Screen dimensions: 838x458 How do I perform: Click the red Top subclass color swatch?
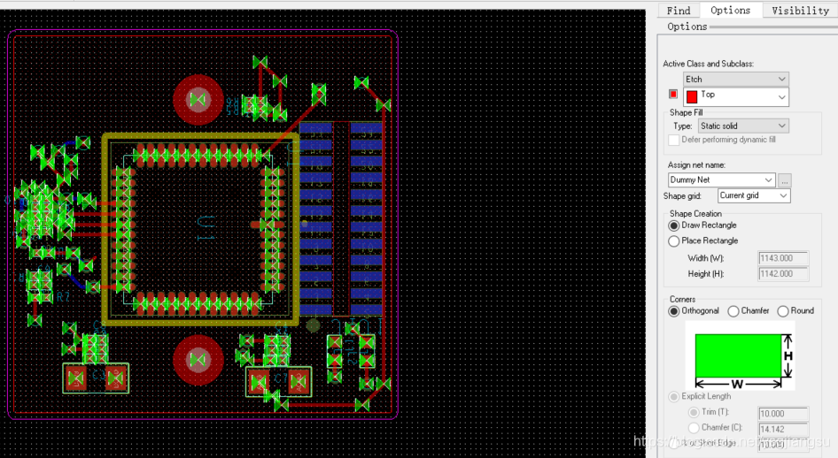pyautogui.click(x=692, y=96)
